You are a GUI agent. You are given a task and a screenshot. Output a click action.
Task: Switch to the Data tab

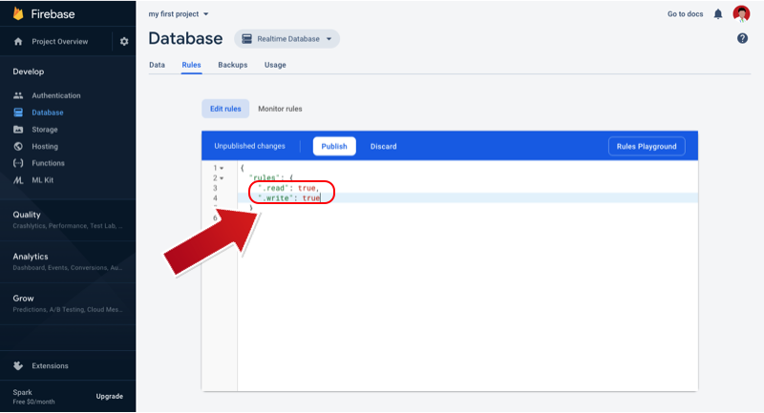tap(157, 65)
